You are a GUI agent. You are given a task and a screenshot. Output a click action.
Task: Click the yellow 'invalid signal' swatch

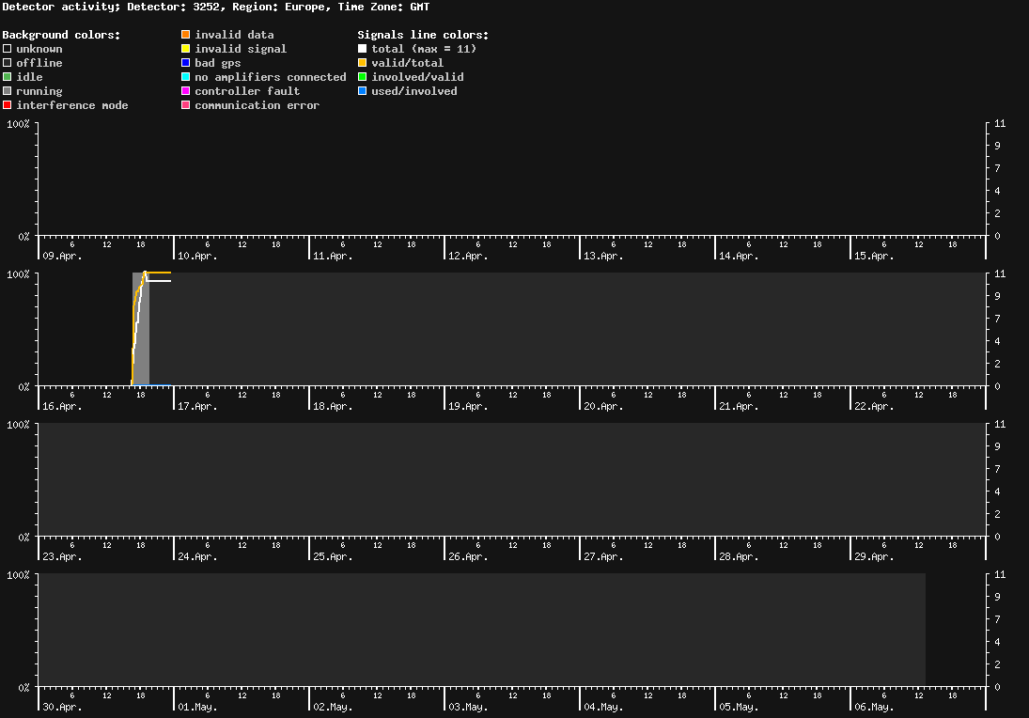tap(186, 49)
